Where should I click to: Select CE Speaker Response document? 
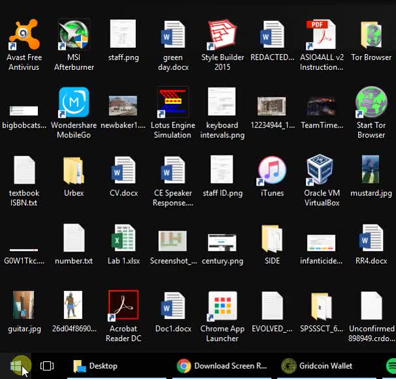click(173, 170)
